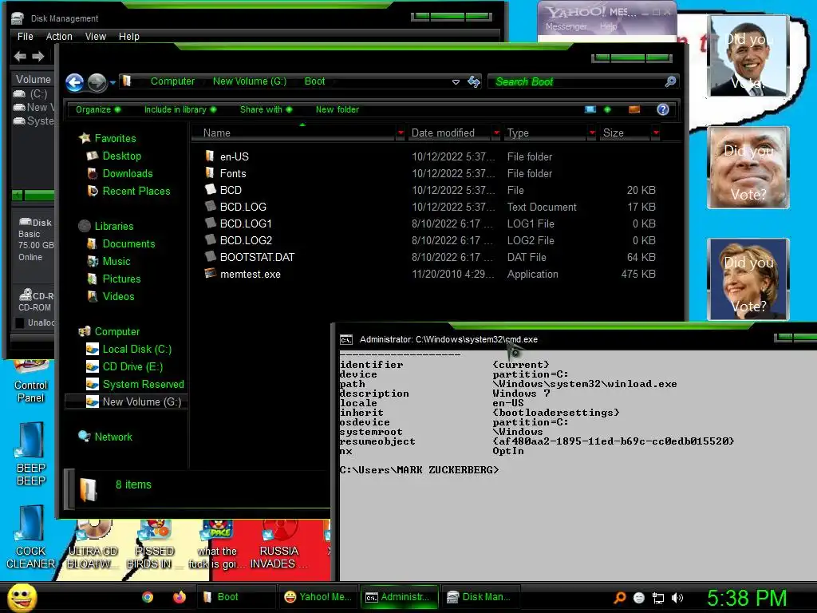The width and height of the screenshot is (817, 613).
Task: Open View menu in Disk Management
Action: click(96, 37)
